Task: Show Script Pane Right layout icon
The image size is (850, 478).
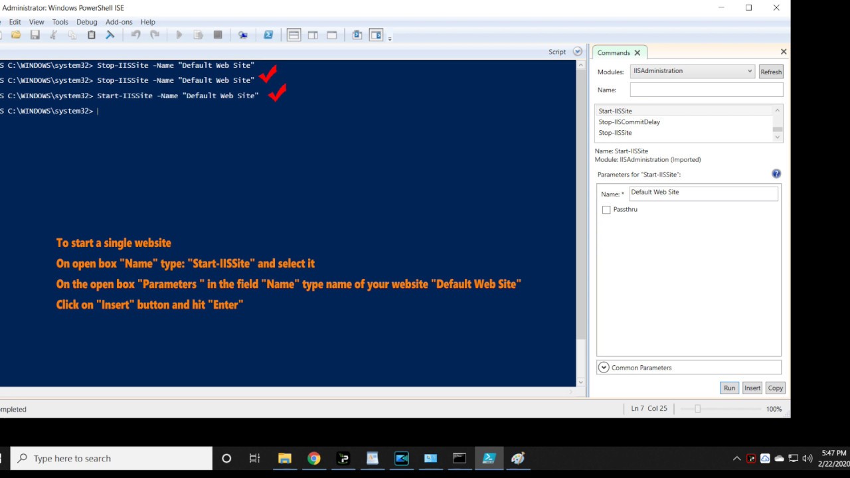Action: (x=313, y=35)
